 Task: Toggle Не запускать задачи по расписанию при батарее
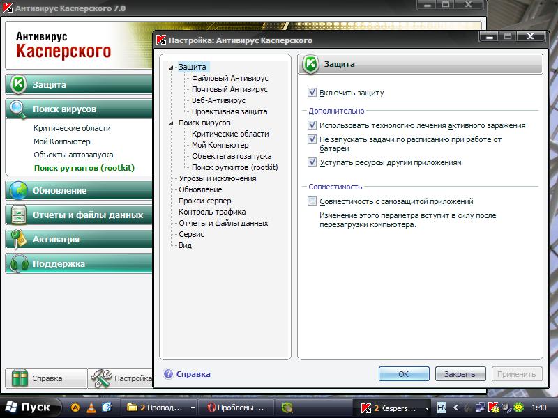(312, 139)
